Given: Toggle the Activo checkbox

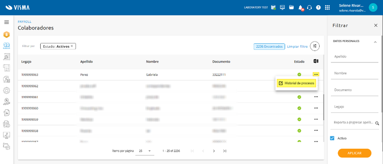Looking at the screenshot, I should click(332, 138).
